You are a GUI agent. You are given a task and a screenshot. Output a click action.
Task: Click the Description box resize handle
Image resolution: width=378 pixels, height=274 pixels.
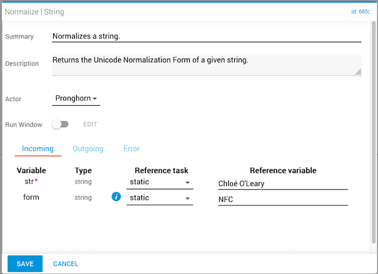point(358,72)
